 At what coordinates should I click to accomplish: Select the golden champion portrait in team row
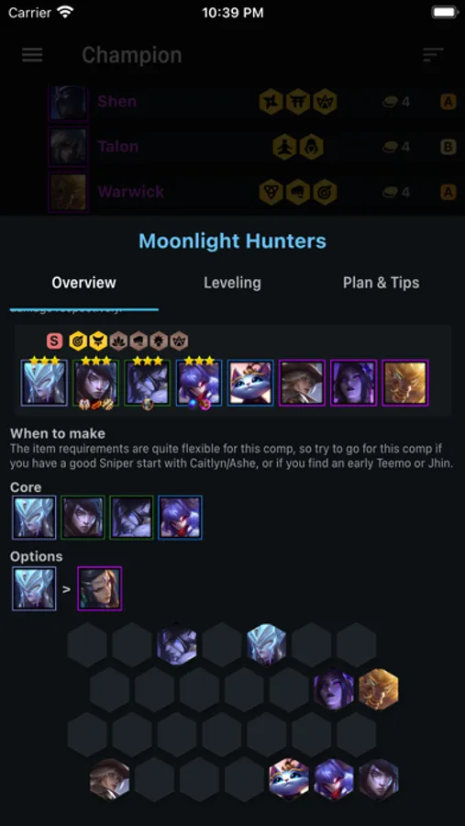[405, 383]
